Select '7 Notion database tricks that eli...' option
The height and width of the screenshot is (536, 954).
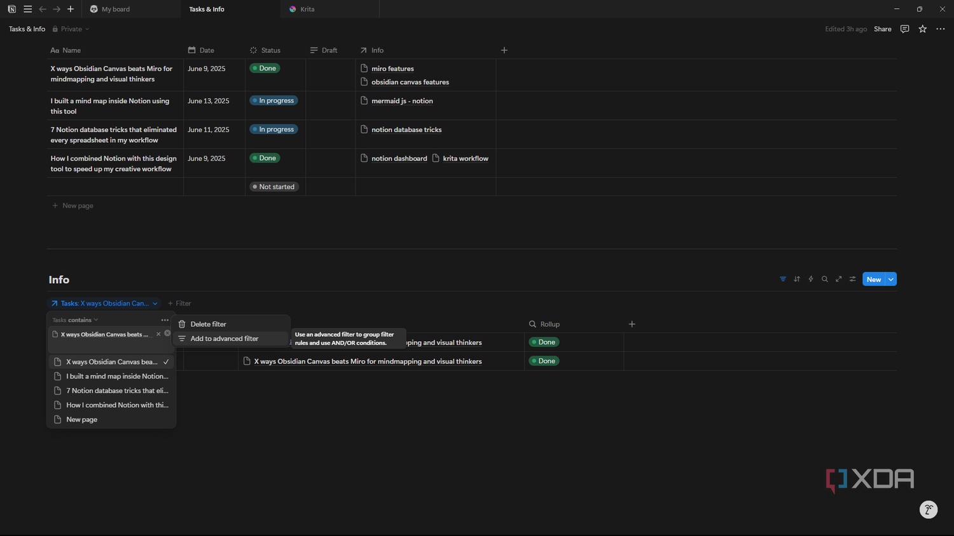(111, 391)
